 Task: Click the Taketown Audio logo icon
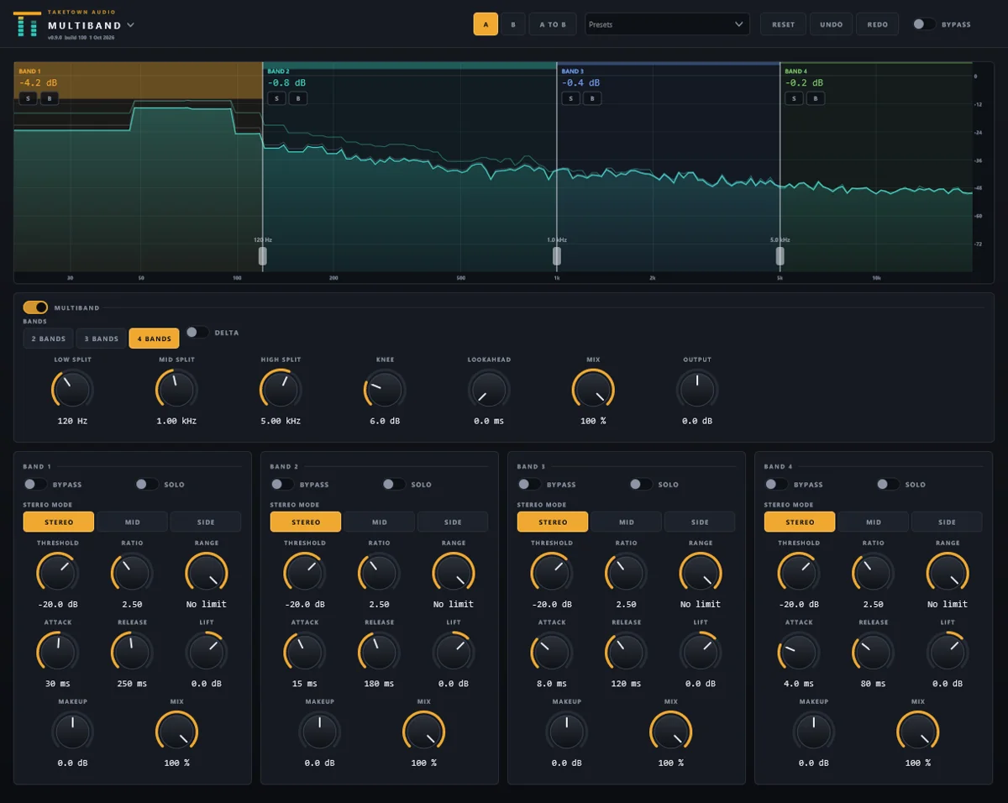pyautogui.click(x=27, y=24)
